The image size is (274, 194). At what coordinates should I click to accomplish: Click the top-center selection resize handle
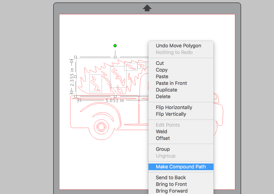[115, 57]
